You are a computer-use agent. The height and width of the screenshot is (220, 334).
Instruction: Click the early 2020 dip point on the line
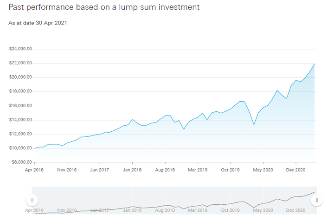(x=254, y=124)
